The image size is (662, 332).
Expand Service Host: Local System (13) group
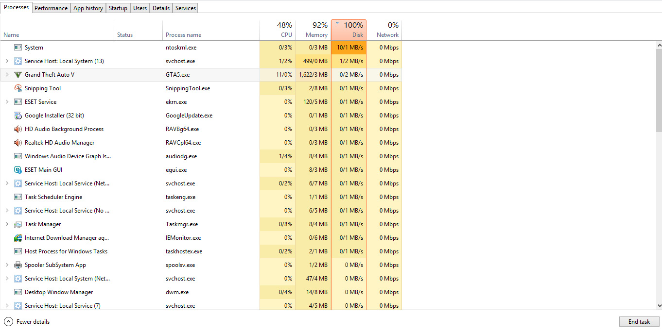[7, 61]
